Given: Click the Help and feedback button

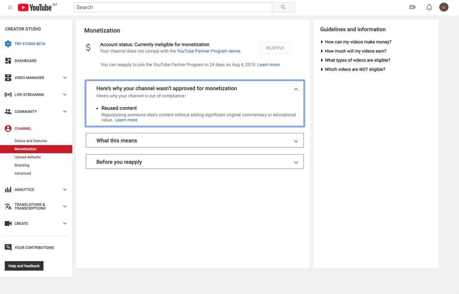Looking at the screenshot, I should pos(24,266).
